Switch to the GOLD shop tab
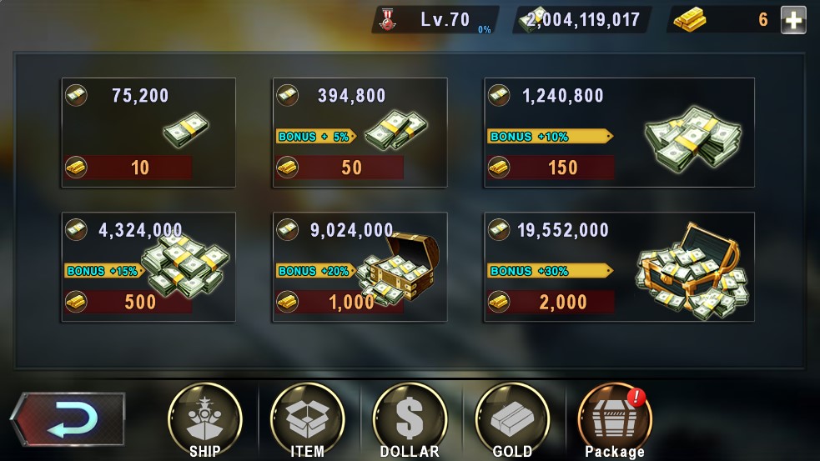The image size is (820, 461). click(512, 421)
